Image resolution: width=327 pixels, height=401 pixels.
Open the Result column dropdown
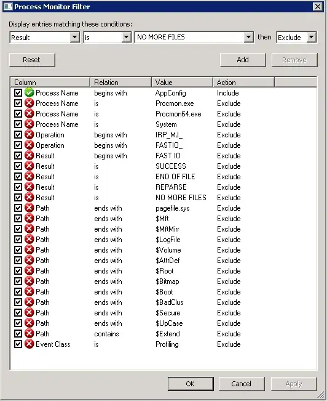point(74,38)
